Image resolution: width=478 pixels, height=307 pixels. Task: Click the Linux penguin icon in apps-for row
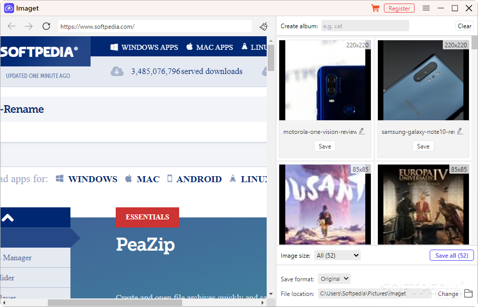(233, 178)
